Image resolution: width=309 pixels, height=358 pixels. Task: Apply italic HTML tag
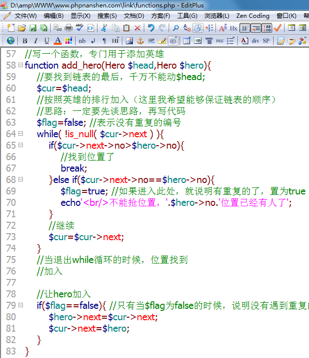coord(36,41)
